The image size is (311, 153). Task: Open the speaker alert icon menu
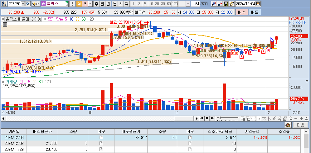[x=36, y=3]
